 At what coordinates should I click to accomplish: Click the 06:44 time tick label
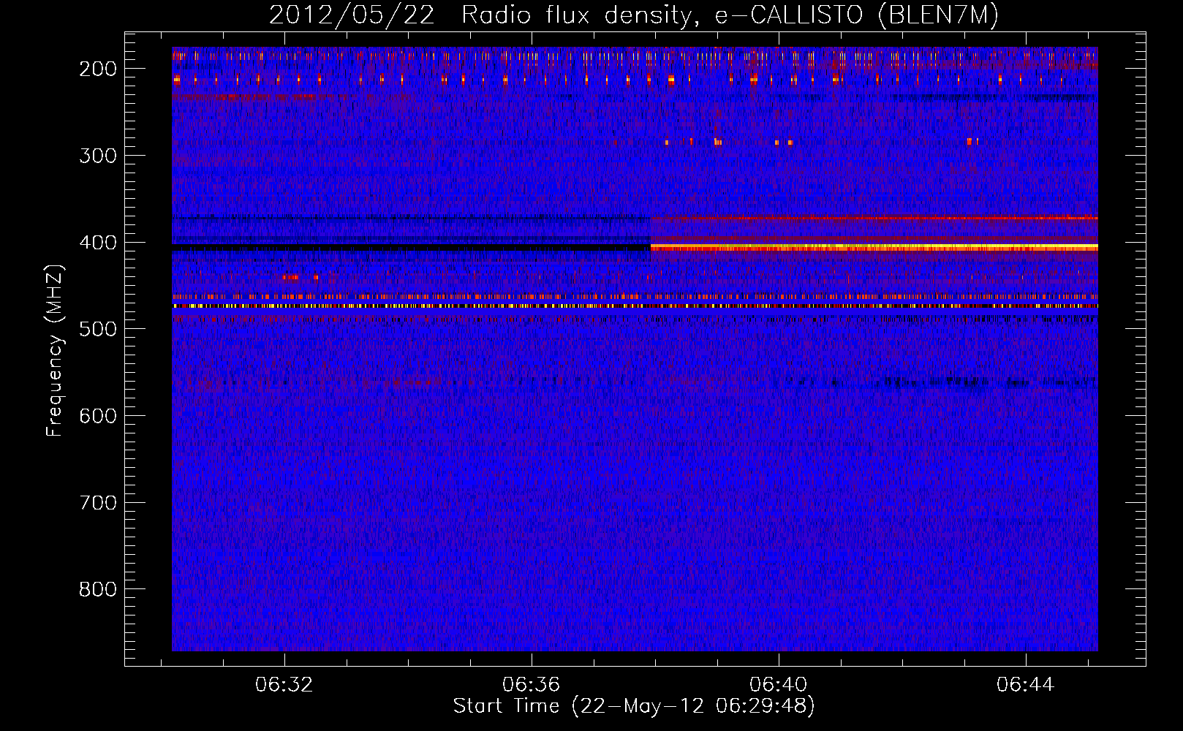(1026, 684)
